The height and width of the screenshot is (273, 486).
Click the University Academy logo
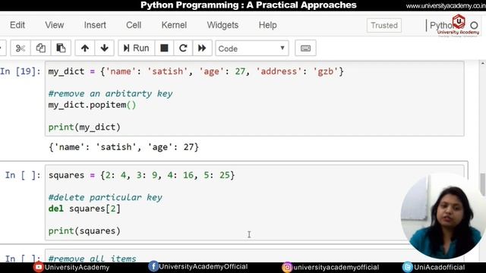[459, 25]
